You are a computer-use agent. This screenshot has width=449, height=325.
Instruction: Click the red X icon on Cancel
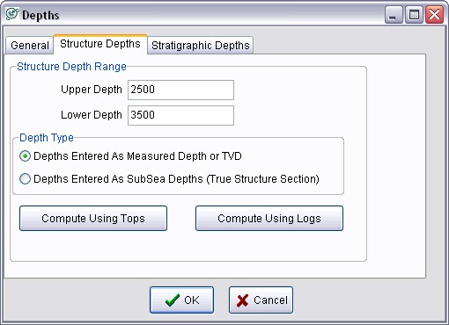click(242, 300)
